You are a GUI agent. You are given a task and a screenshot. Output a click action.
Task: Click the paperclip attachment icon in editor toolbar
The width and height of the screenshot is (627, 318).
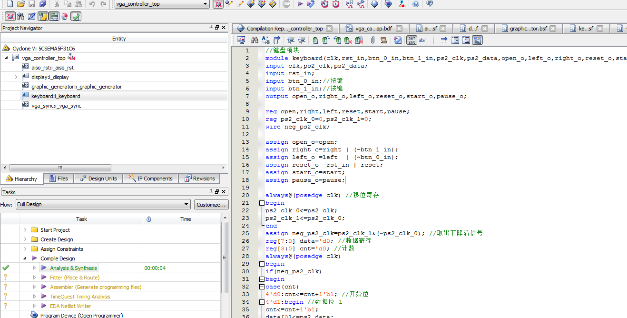pyautogui.click(x=372, y=40)
